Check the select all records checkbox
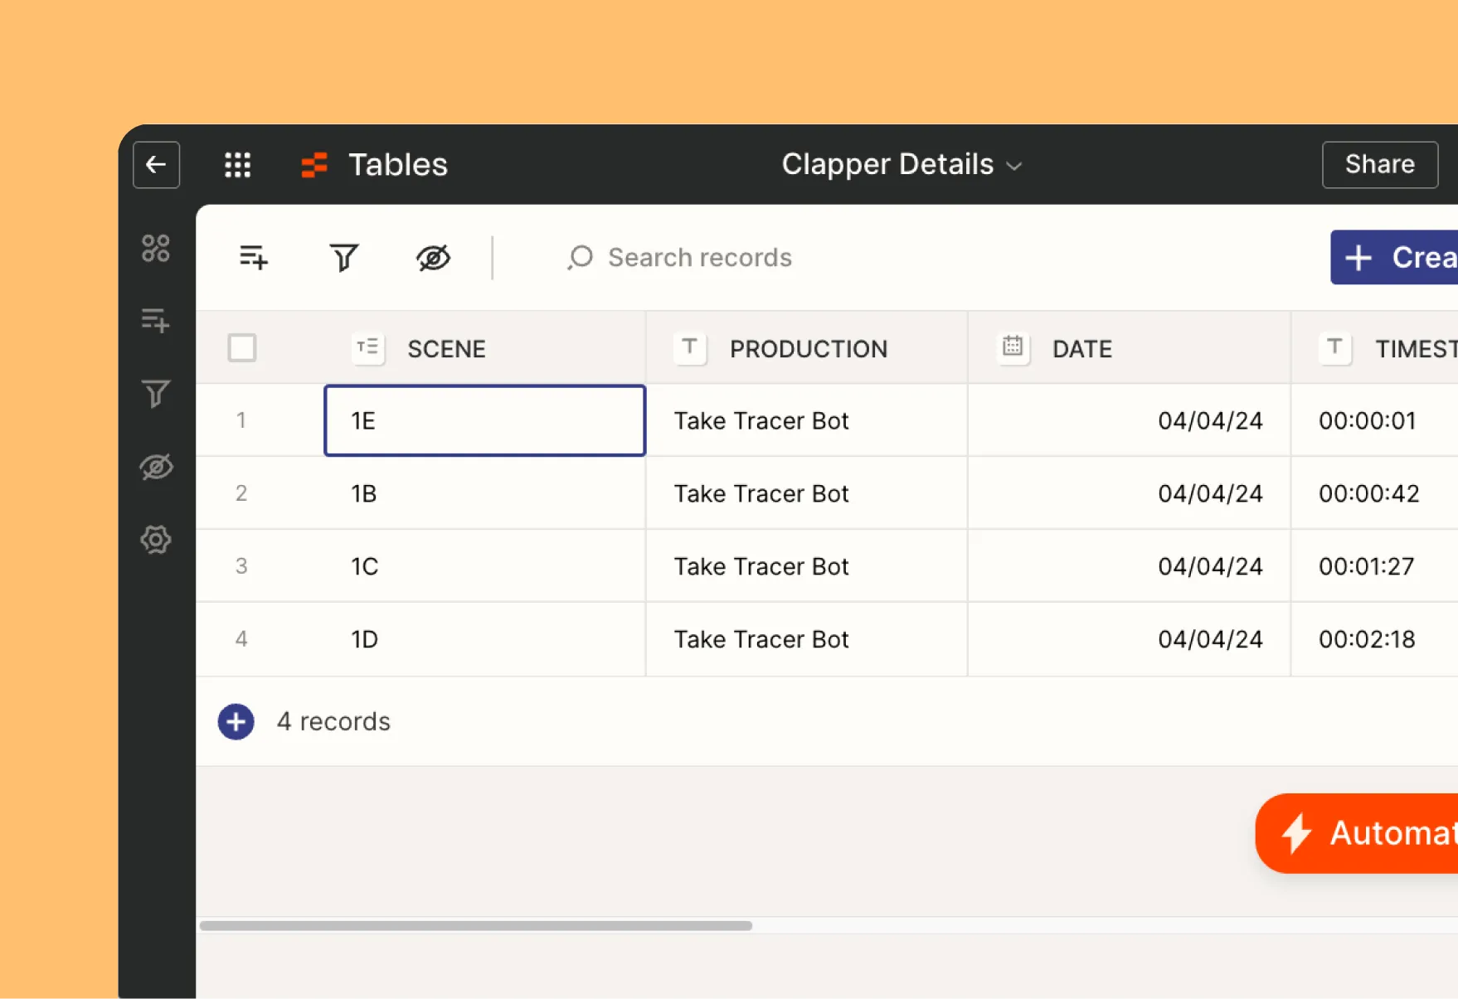1458x999 pixels. 242,348
